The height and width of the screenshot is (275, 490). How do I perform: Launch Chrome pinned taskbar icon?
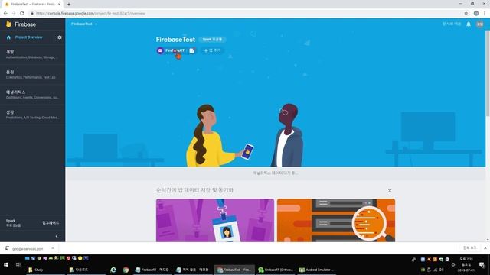click(x=126, y=270)
